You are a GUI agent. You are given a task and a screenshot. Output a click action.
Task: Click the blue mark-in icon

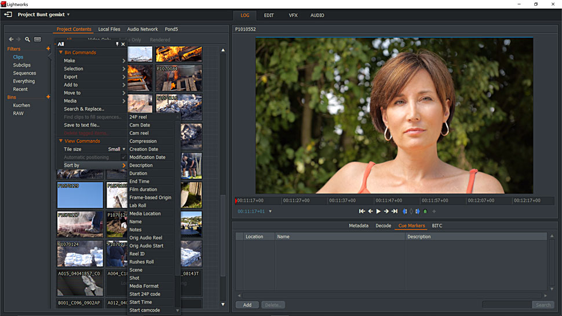(405, 211)
